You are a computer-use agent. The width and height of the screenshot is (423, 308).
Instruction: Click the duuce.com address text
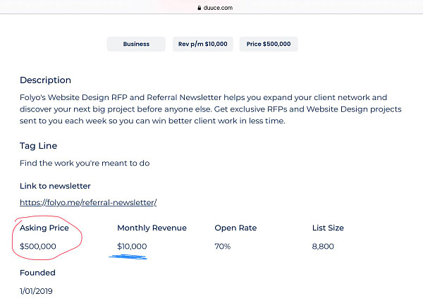tap(218, 8)
